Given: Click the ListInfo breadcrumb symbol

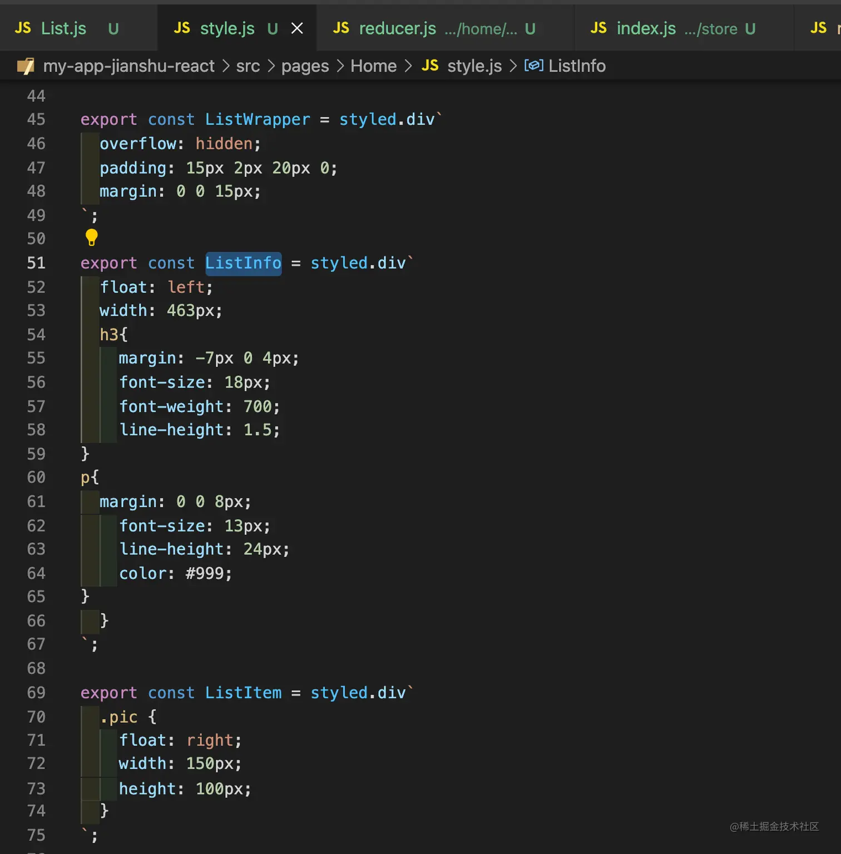Looking at the screenshot, I should click(x=577, y=66).
